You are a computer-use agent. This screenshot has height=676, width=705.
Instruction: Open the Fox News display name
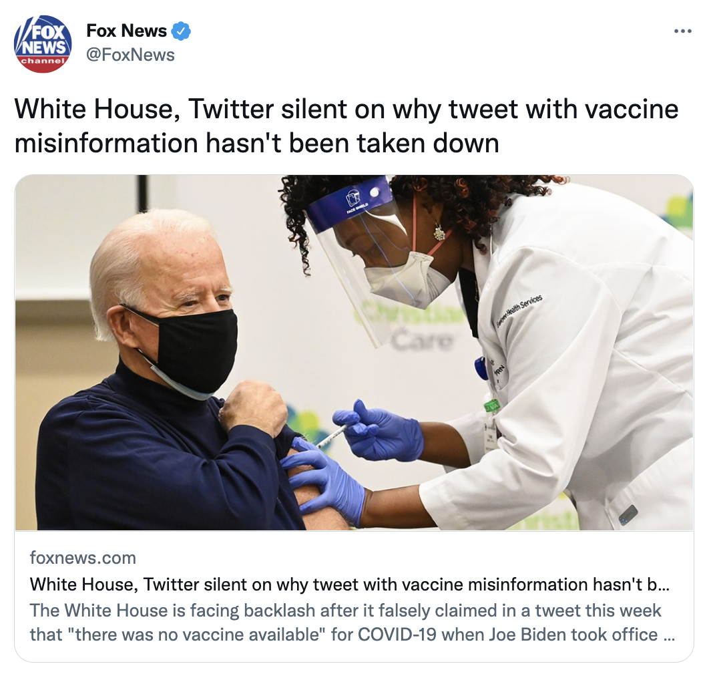pos(126,31)
